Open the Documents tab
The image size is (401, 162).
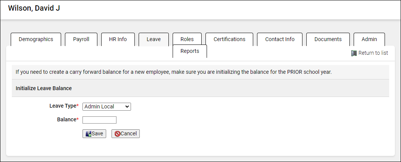pos(328,39)
